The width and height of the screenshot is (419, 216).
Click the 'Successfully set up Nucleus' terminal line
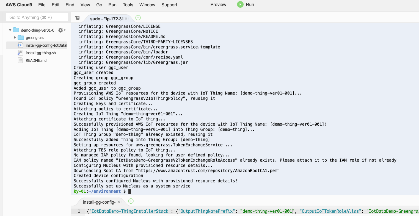(x=132, y=186)
